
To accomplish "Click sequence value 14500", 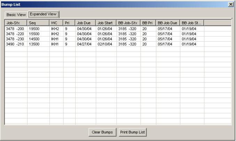I will pos(38,39).
